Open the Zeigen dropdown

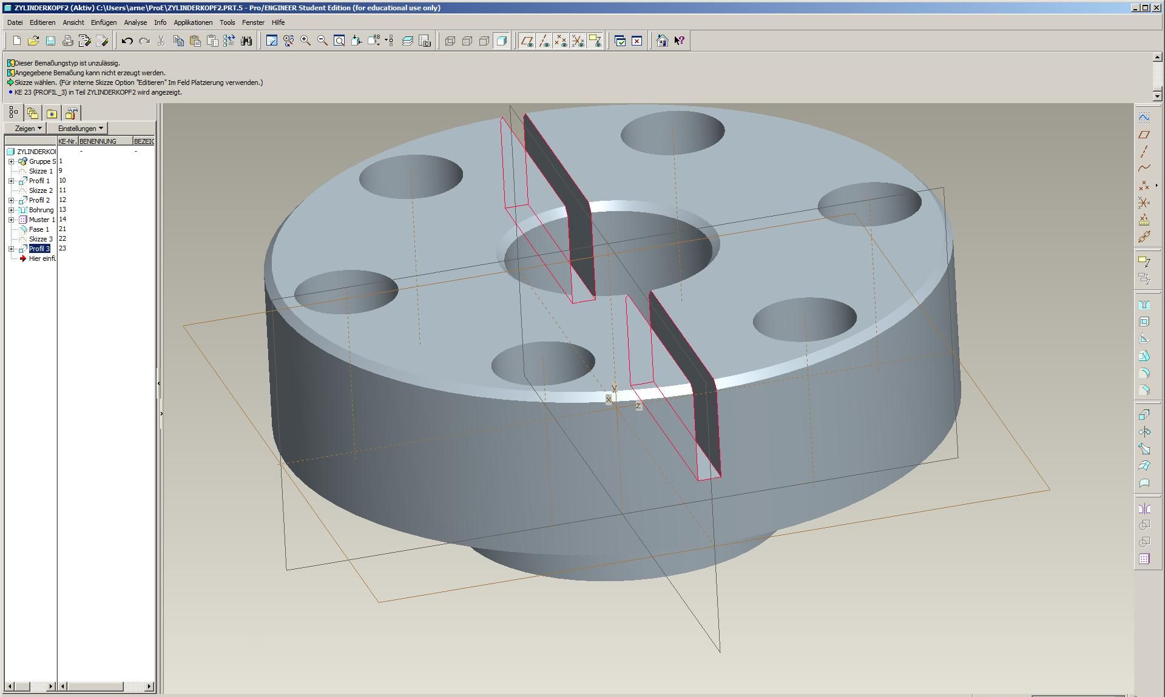[x=29, y=129]
